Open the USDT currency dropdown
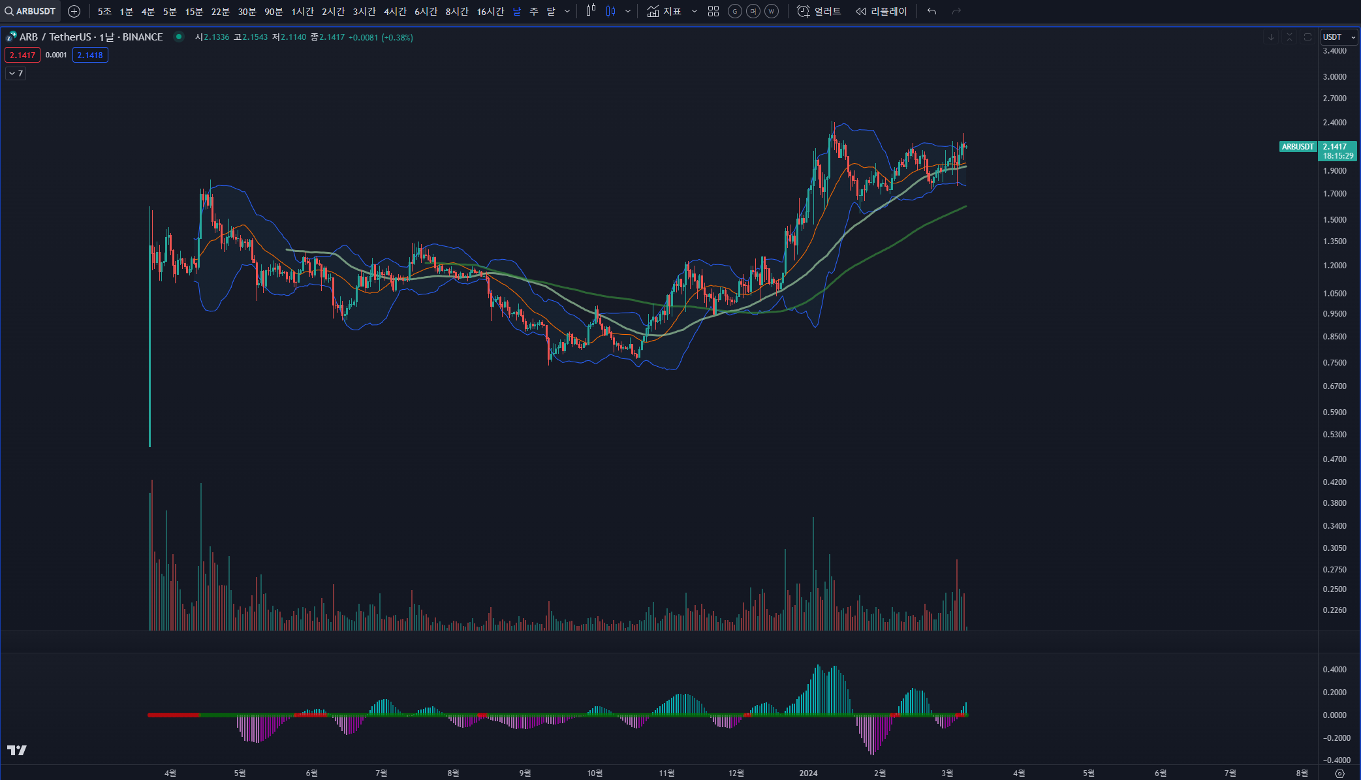Viewport: 1361px width, 780px height. (x=1338, y=37)
